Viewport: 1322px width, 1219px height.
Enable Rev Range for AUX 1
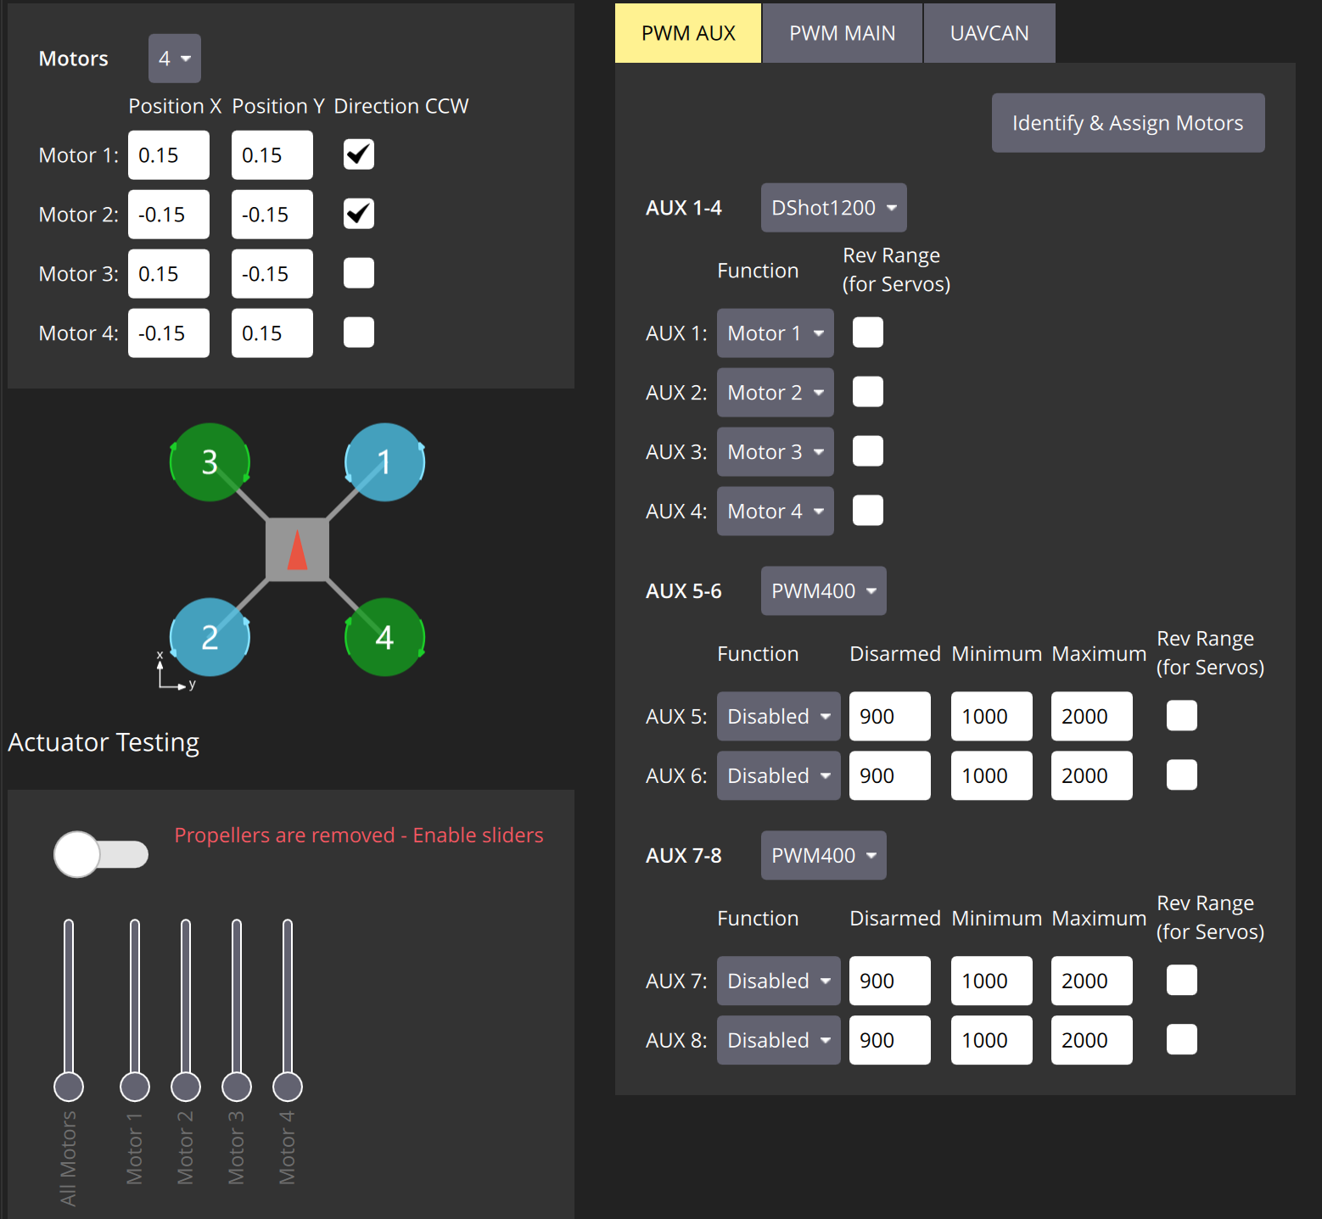(868, 333)
